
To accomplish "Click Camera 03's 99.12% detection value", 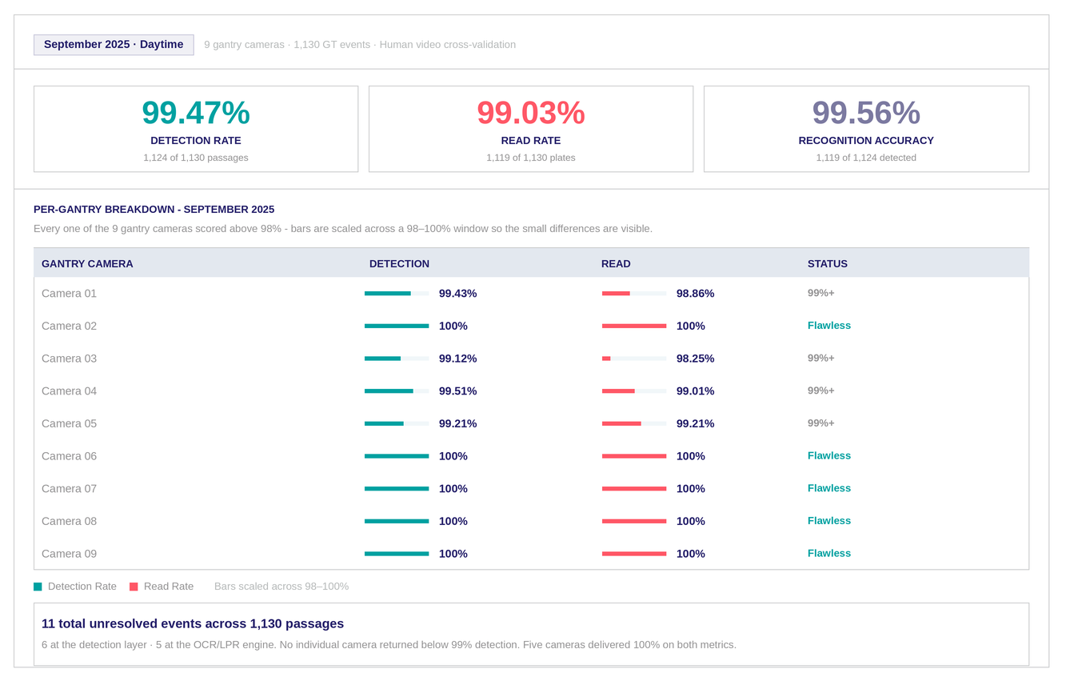I will (x=457, y=359).
